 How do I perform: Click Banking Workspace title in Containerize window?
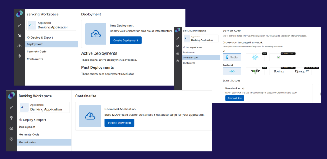(35, 96)
